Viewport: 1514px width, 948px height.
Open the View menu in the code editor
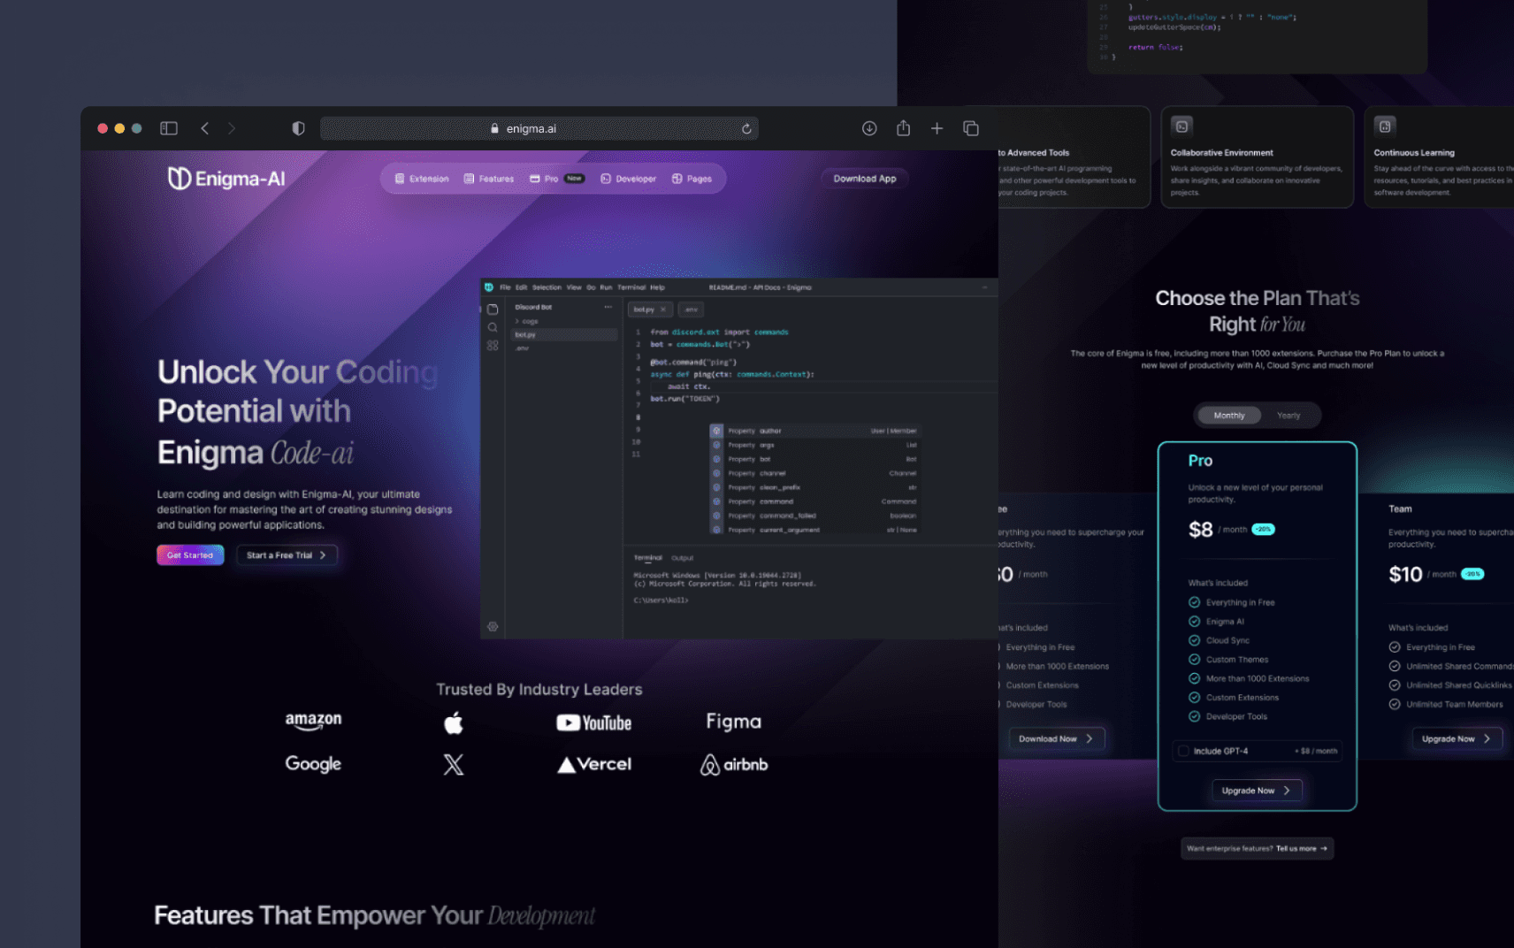point(574,287)
